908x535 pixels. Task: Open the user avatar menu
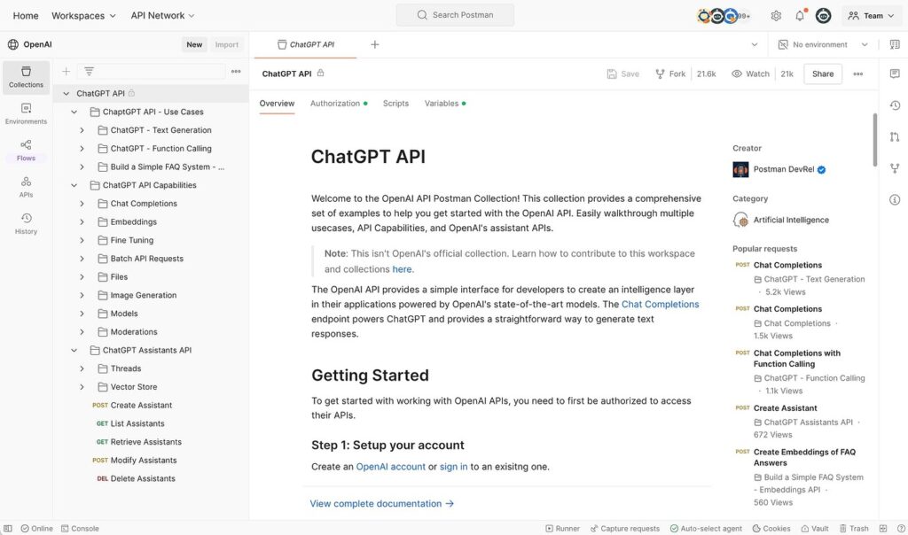(x=824, y=16)
